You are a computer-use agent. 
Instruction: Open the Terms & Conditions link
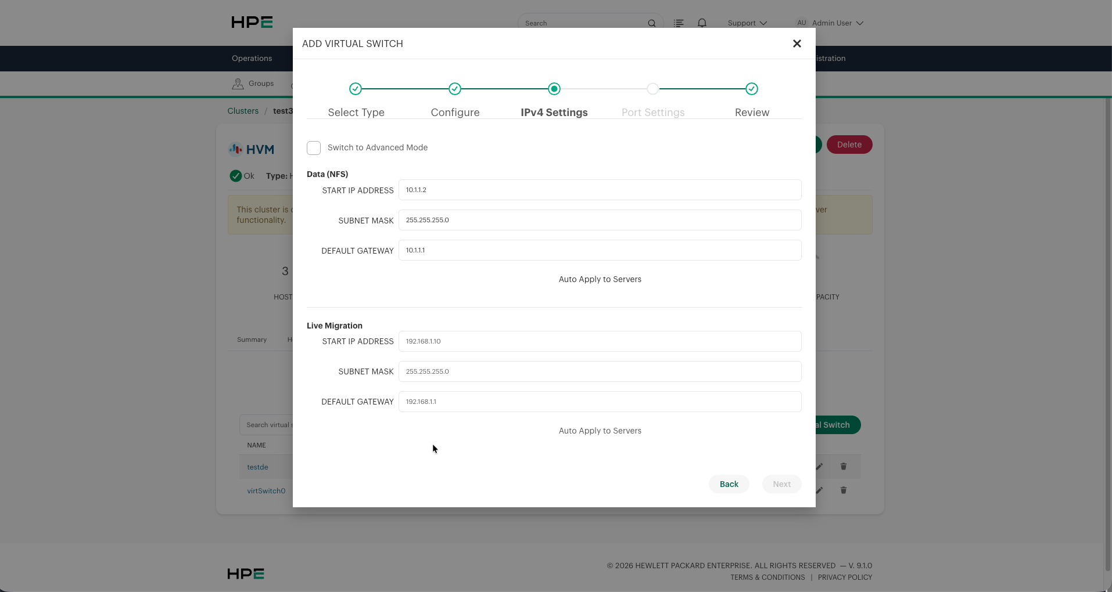(x=767, y=577)
